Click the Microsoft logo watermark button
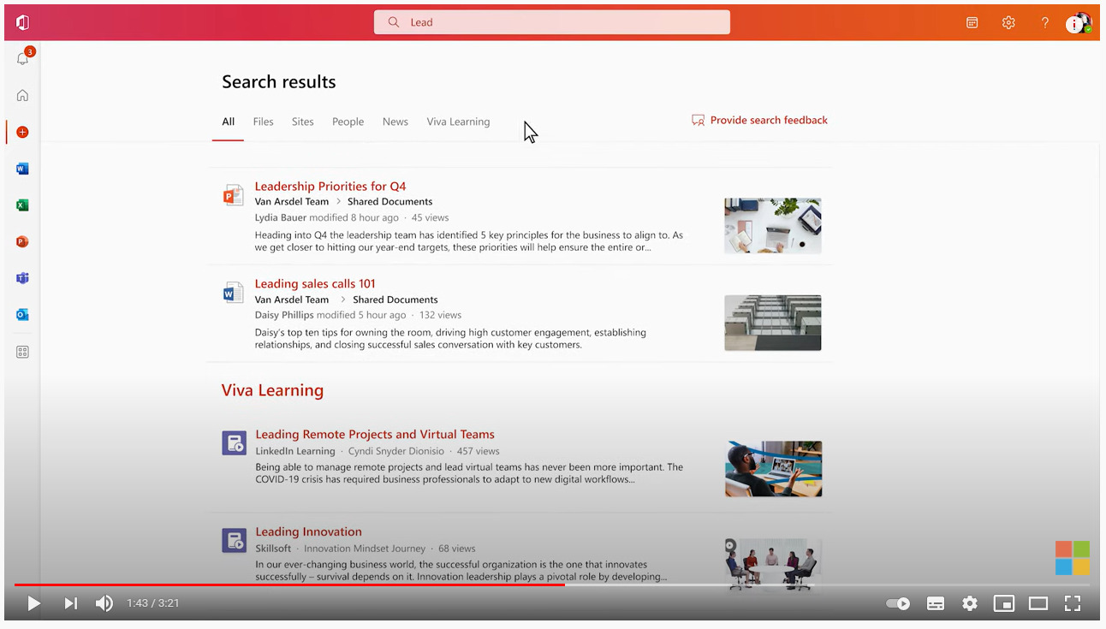Viewport: 1106px width, 629px height. pyautogui.click(x=1073, y=558)
